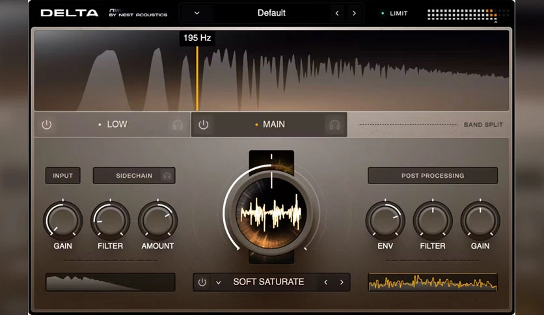
Task: Click the Default preset name
Action: (x=271, y=13)
